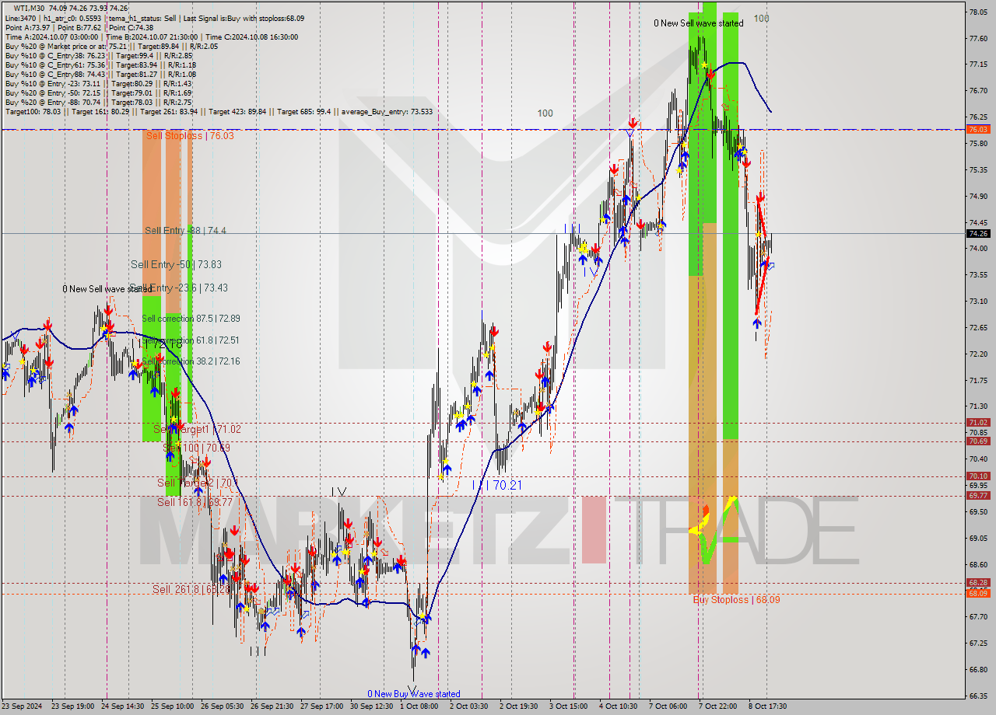This screenshot has height=715, width=996.
Task: Select '2 Oct 19:30' on the time axis
Action: coord(519,706)
